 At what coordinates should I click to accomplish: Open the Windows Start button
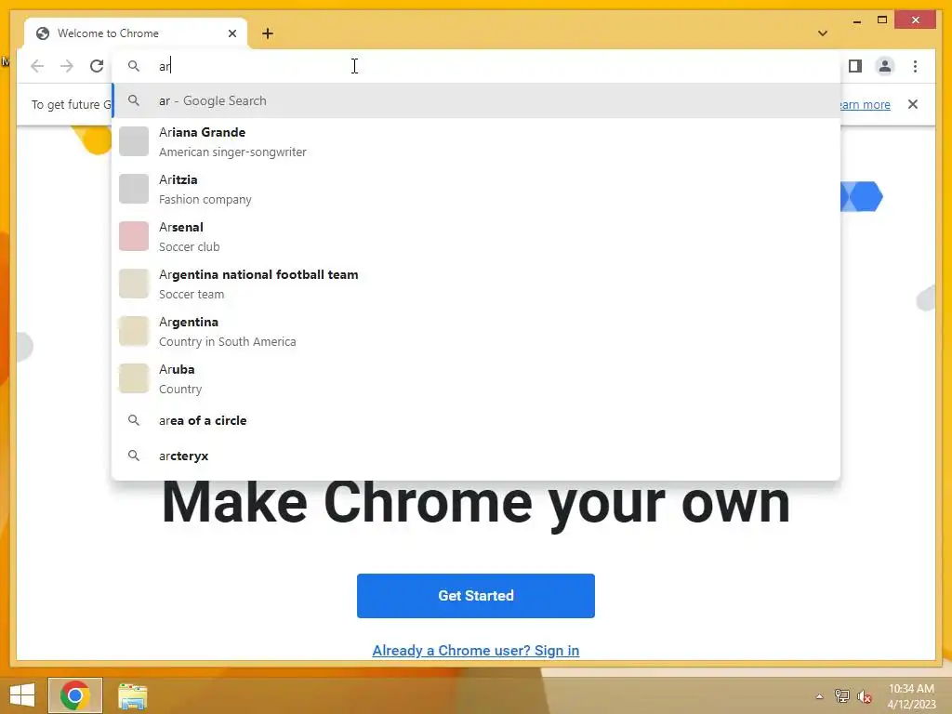22,695
